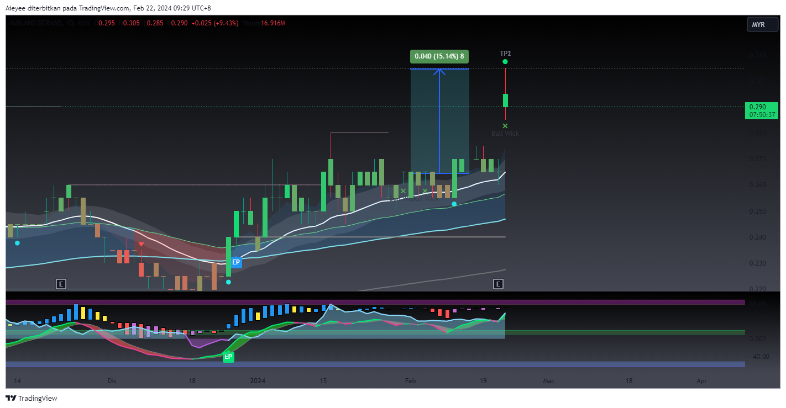Select the 0.040 (15.14%) 8 measurement label

click(x=439, y=56)
